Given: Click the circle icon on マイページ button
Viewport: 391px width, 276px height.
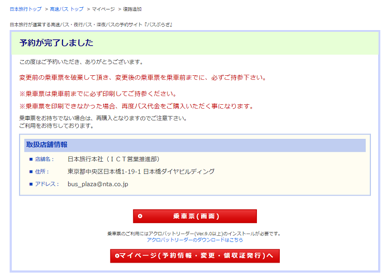Looking at the screenshot, I should click(116, 256).
